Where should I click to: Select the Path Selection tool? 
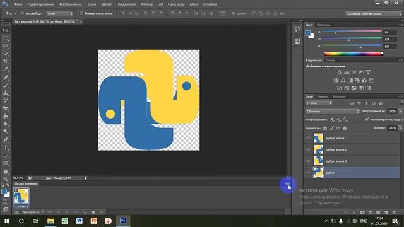point(6,155)
